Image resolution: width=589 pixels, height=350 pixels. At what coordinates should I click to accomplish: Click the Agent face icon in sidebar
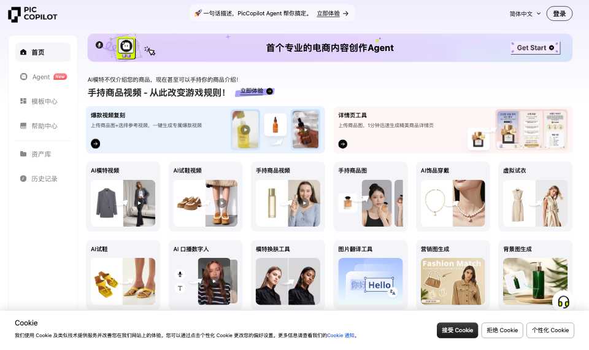point(23,77)
